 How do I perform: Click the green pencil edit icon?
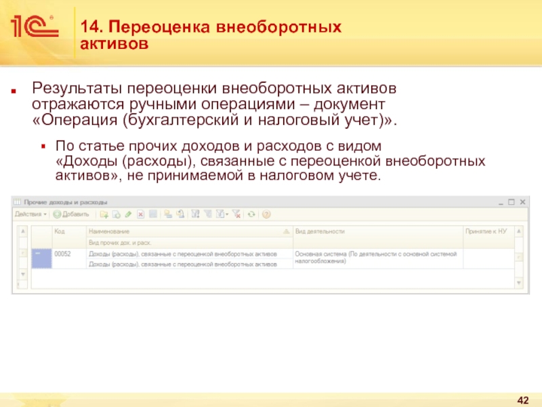(x=128, y=214)
